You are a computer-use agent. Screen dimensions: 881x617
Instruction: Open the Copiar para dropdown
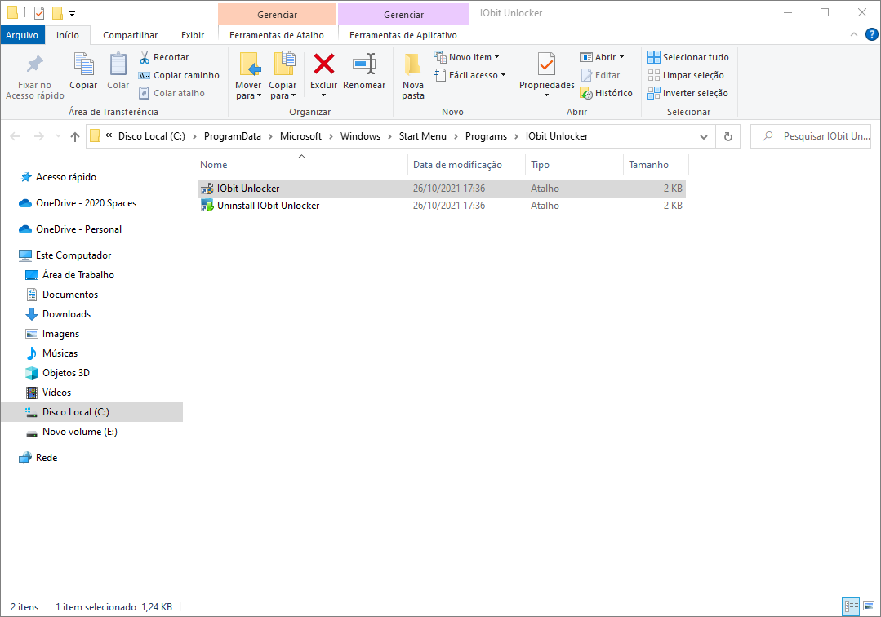tap(282, 91)
